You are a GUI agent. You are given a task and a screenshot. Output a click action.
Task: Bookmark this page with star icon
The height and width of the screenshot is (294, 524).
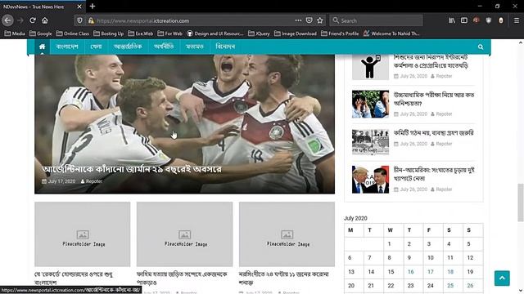tap(320, 20)
